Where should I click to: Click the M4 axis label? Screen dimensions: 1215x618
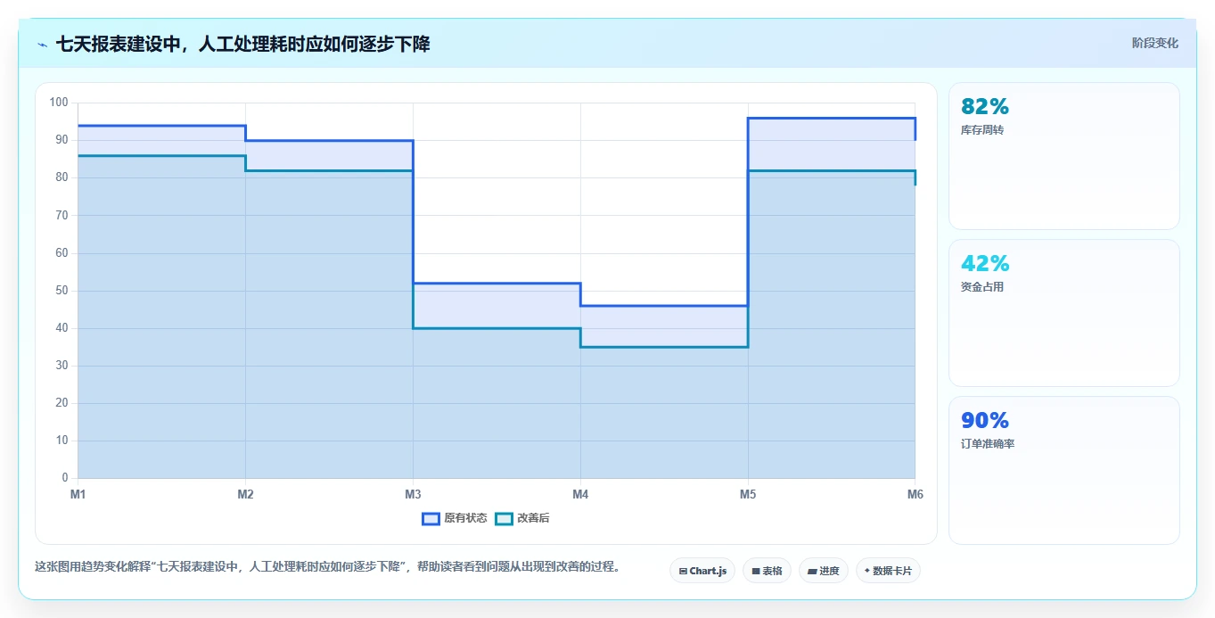580,494
